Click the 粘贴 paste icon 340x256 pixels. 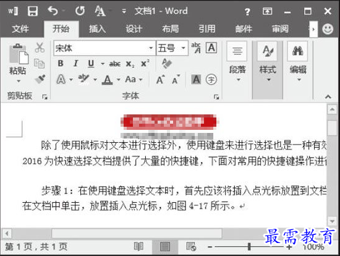click(x=19, y=54)
